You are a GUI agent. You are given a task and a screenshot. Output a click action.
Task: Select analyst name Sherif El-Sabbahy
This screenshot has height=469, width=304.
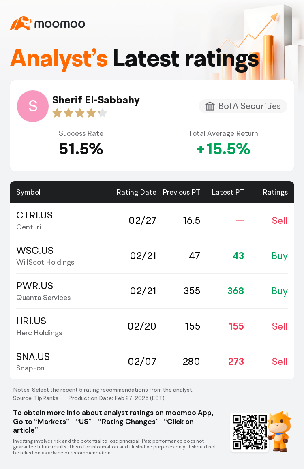96,100
